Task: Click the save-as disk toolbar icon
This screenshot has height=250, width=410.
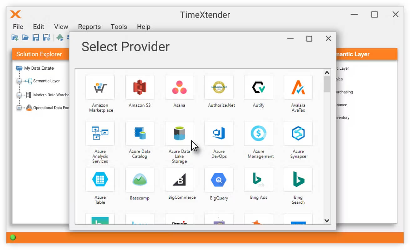Action: 47,38
